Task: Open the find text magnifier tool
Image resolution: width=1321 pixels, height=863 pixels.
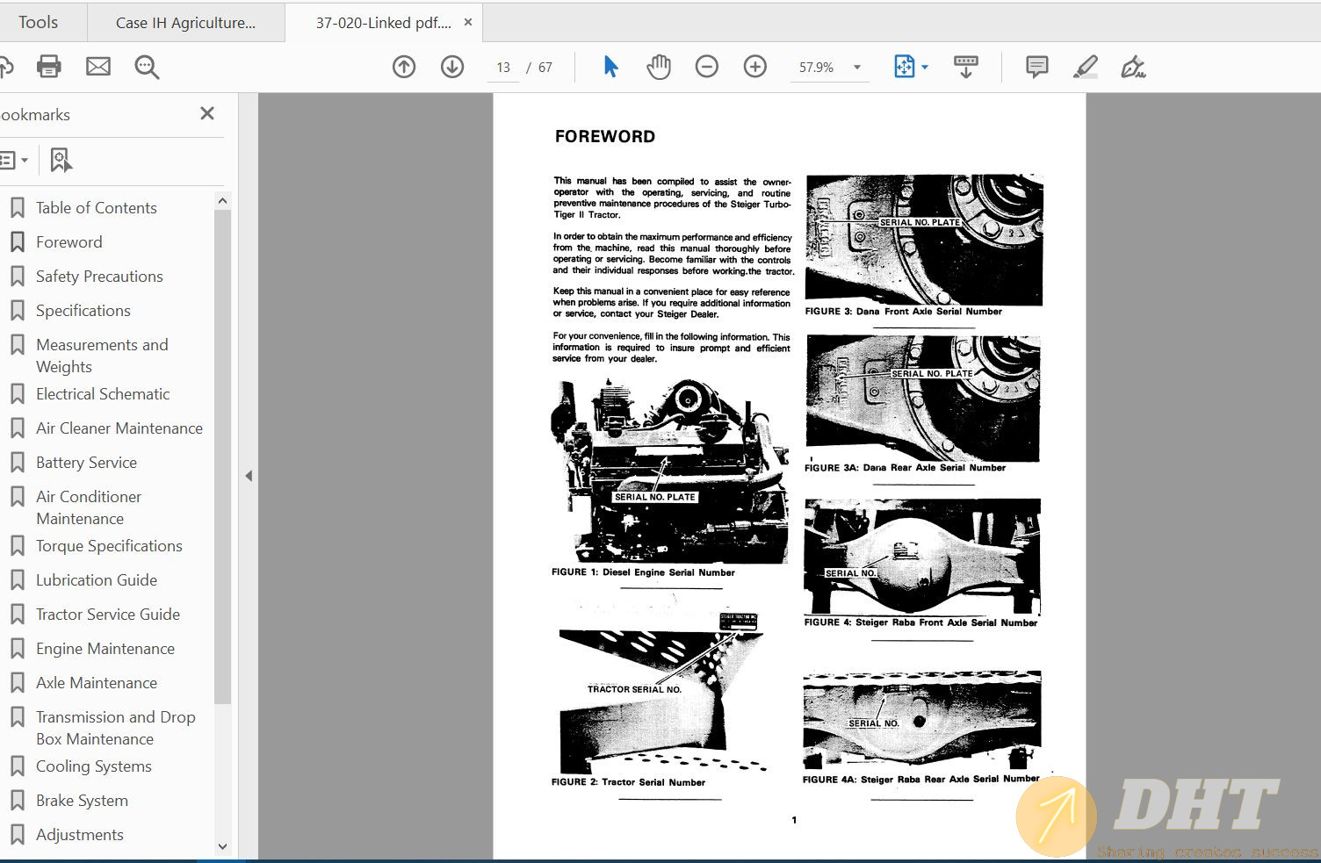Action: coord(147,67)
